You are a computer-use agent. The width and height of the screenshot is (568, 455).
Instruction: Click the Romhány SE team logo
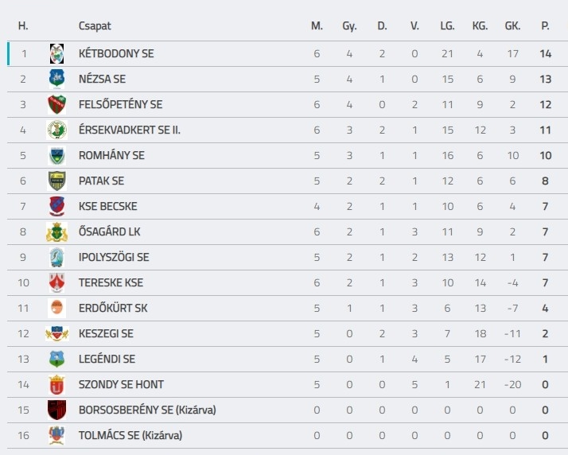coord(56,155)
